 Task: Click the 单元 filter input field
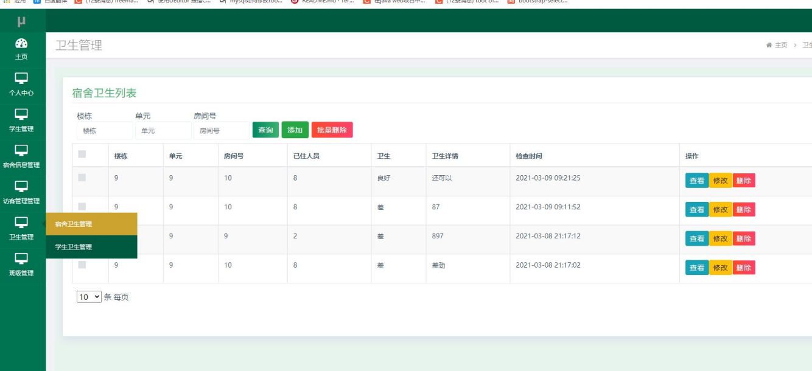163,131
